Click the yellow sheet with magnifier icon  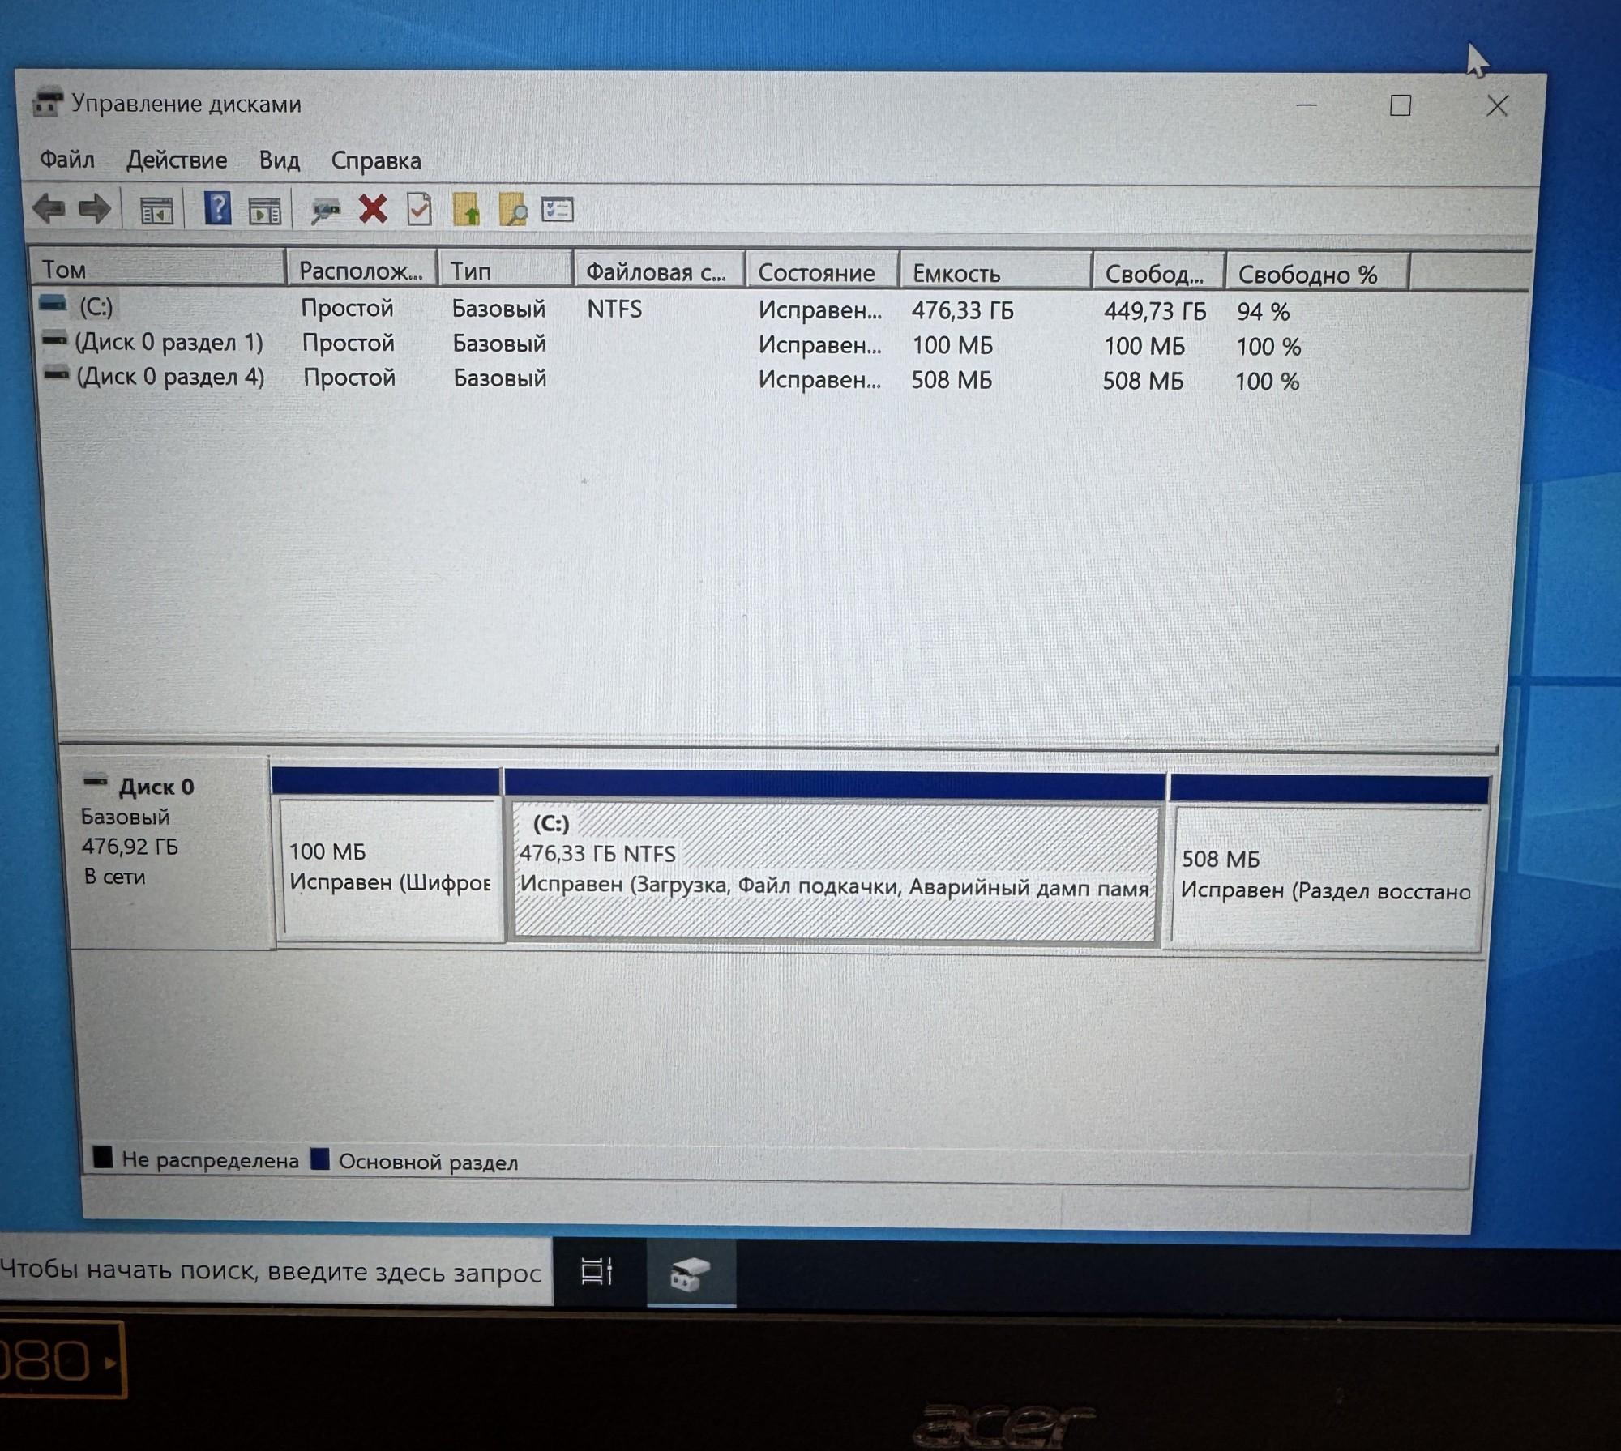(513, 210)
